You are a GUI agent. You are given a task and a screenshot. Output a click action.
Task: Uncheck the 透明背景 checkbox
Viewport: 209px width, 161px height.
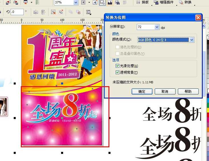(x=117, y=73)
